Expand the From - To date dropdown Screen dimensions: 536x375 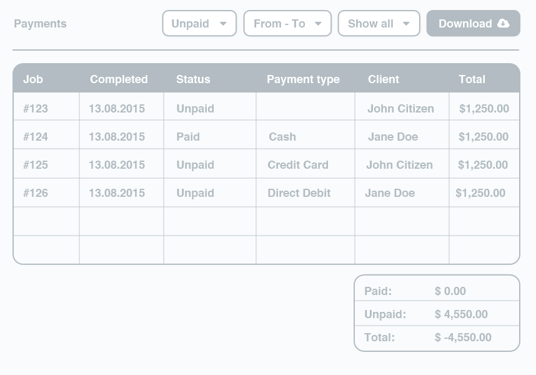click(x=287, y=24)
